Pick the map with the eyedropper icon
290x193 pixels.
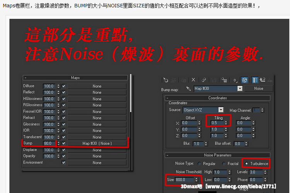tap(189, 89)
